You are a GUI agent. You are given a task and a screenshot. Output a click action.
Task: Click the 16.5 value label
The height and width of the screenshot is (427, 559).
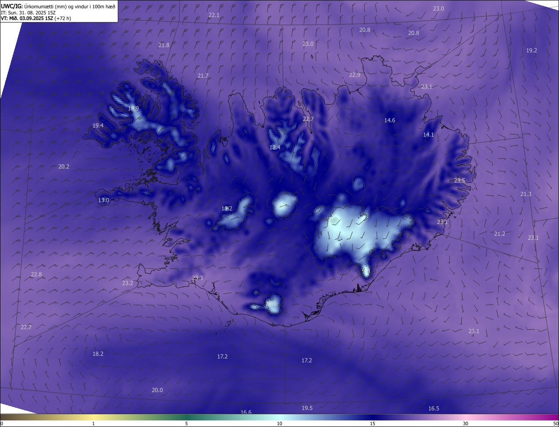(x=434, y=409)
